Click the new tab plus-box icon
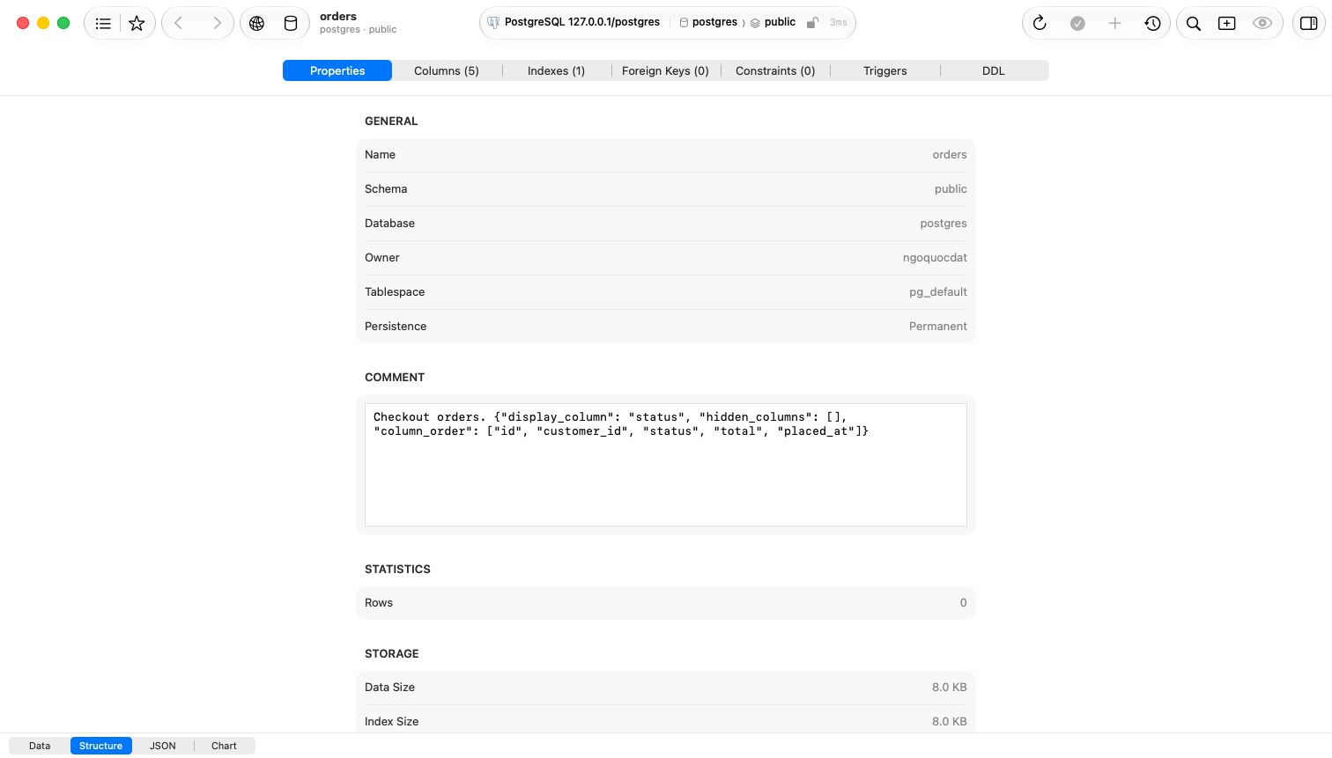 tap(1227, 24)
